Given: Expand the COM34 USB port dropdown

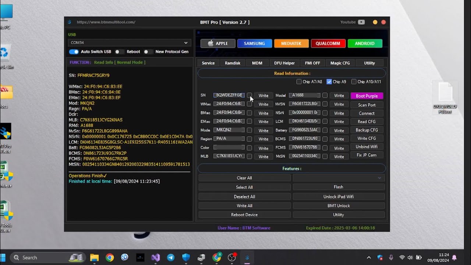Looking at the screenshot, I should coord(130,43).
